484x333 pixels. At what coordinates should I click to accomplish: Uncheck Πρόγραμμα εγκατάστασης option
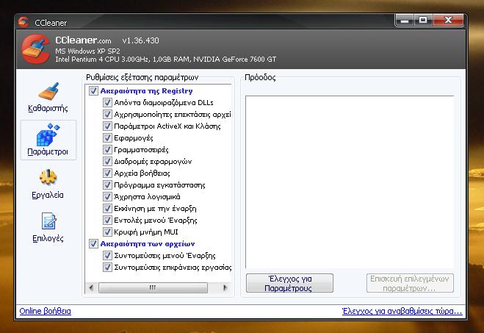click(x=107, y=185)
